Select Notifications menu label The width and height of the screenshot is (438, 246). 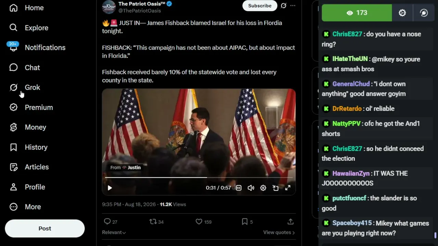45,47
